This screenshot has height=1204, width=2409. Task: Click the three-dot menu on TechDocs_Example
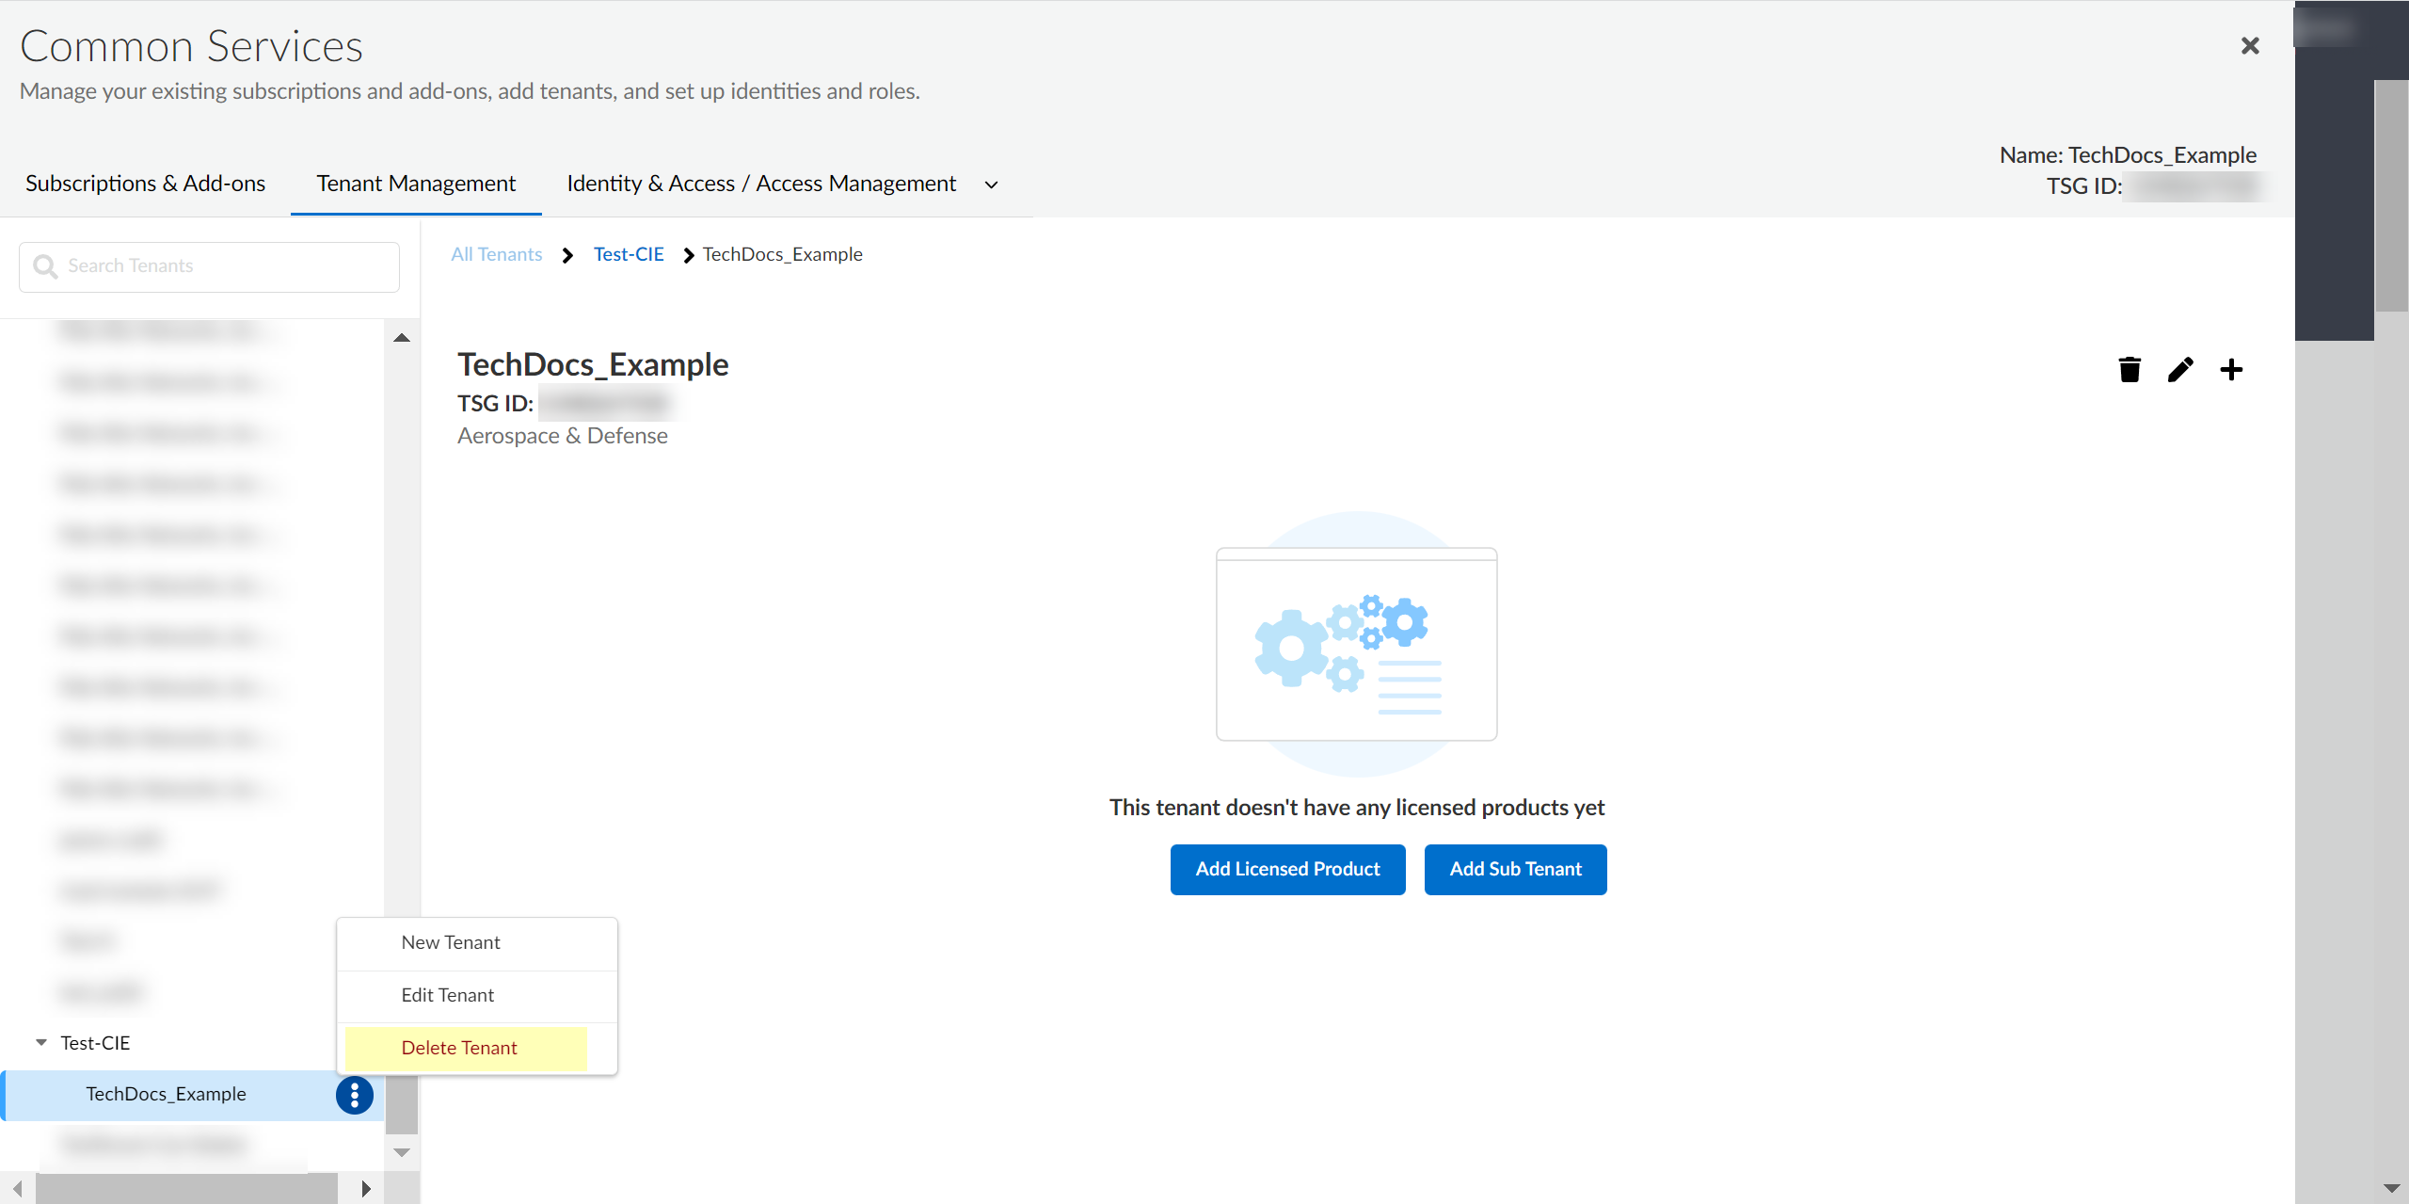355,1095
